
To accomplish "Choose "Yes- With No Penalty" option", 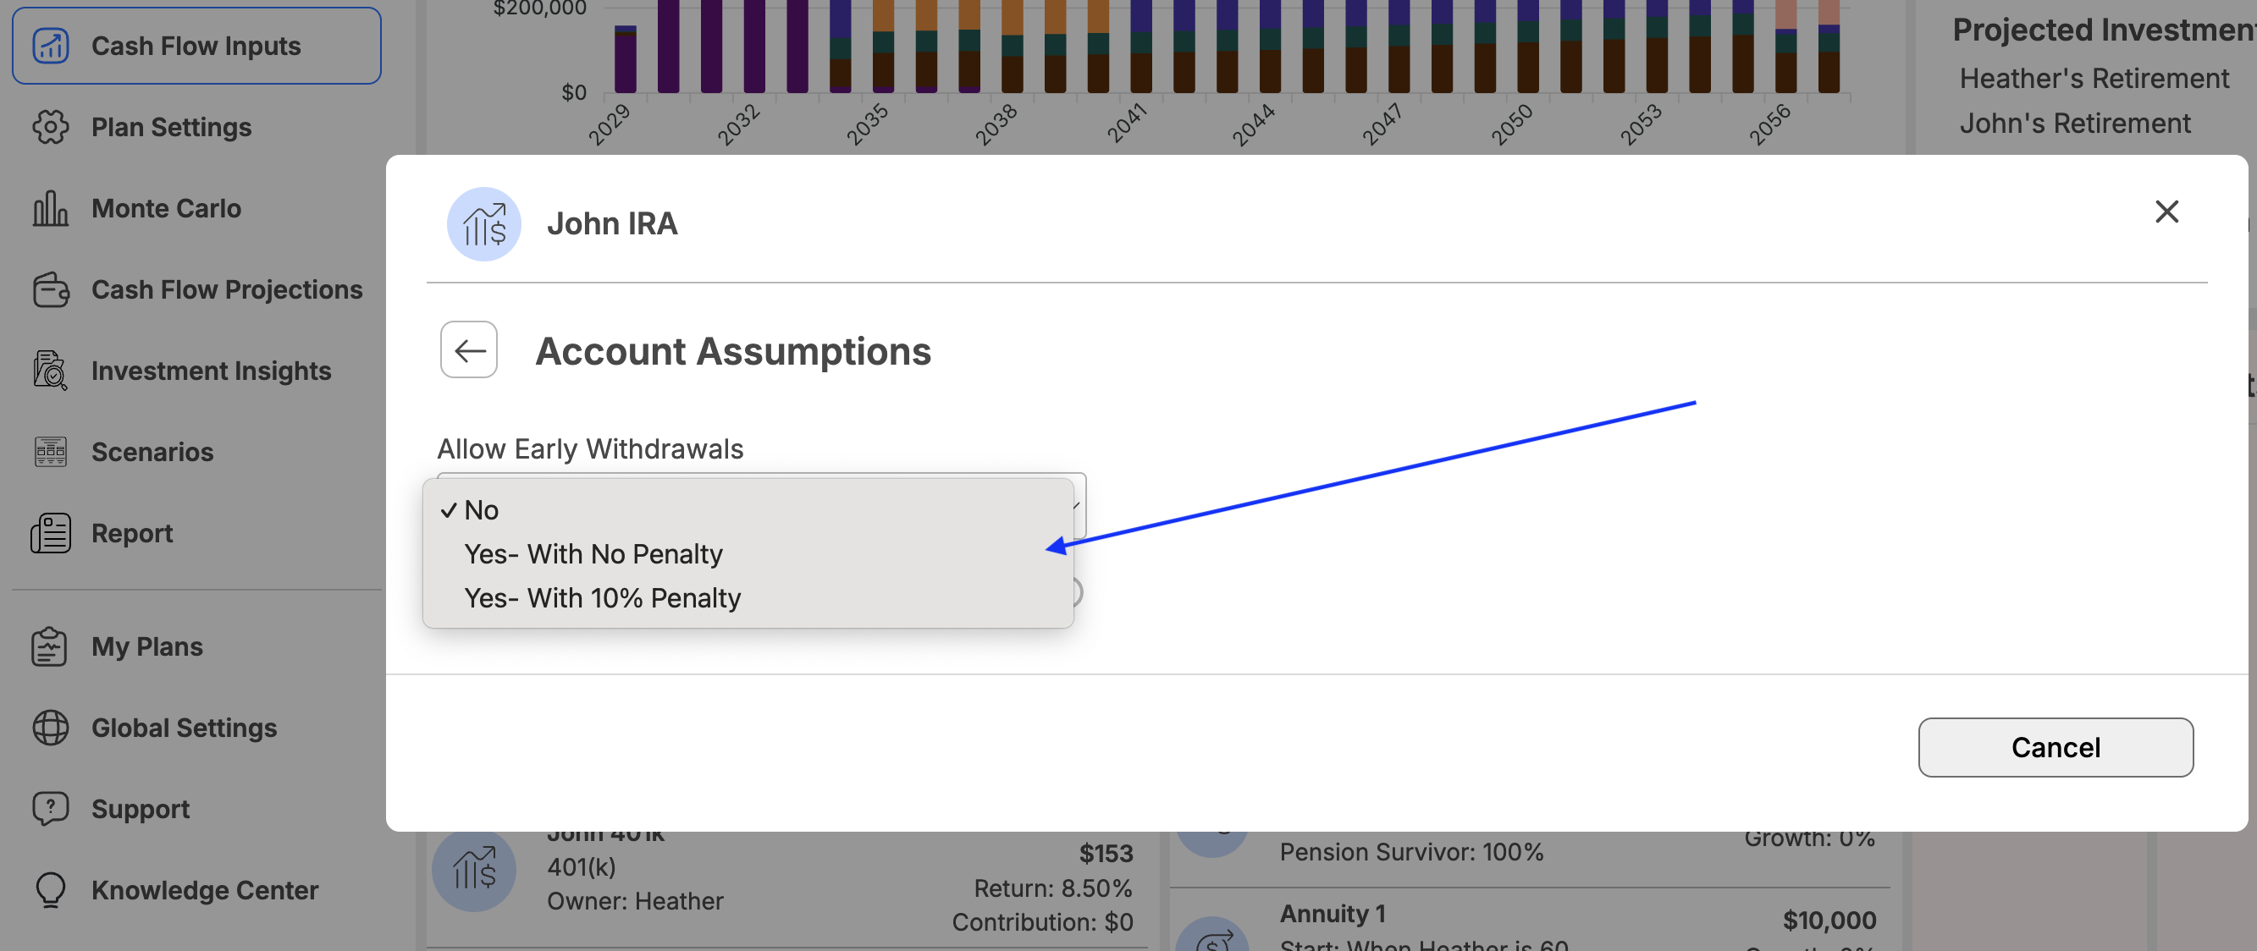I will [593, 553].
